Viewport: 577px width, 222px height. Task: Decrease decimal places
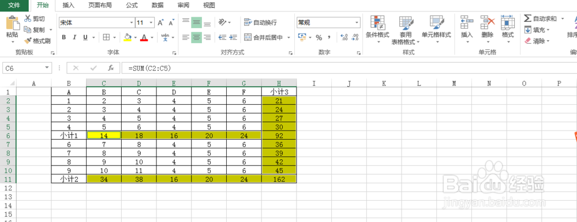point(355,37)
